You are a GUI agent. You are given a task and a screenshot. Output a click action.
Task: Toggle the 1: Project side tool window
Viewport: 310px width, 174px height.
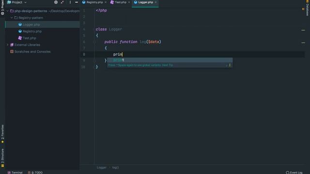click(2, 8)
